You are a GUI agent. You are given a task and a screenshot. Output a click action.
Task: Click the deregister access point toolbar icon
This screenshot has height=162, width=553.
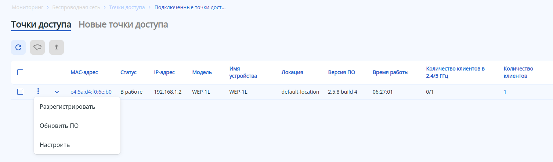tap(37, 47)
